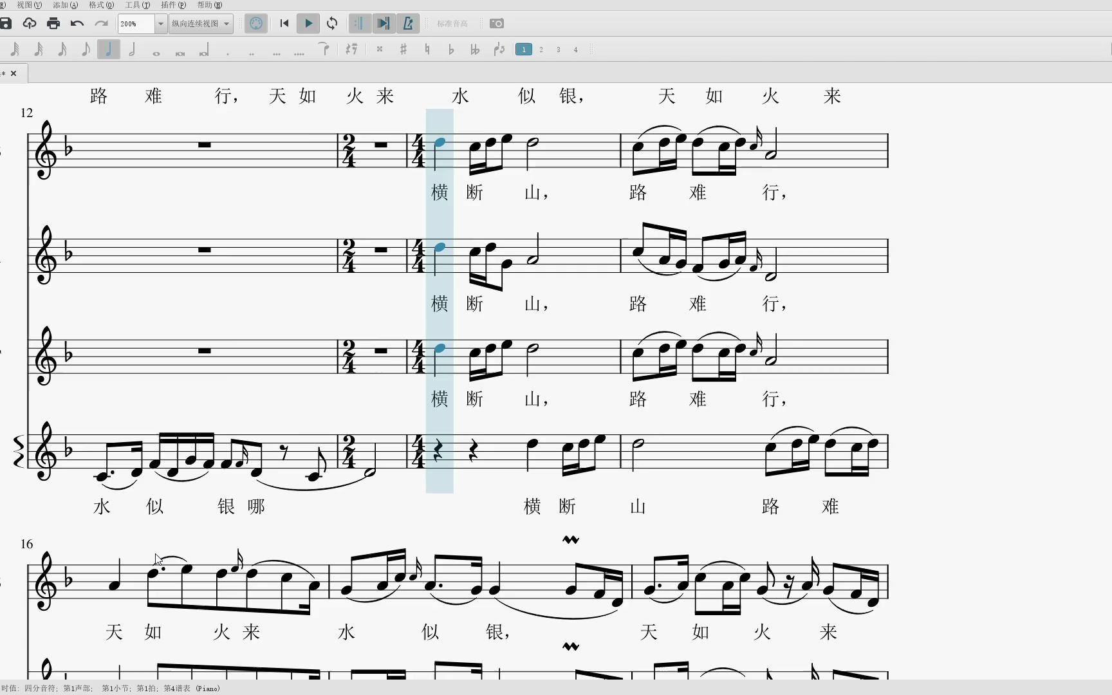Open the 帮助(H) menu
The width and height of the screenshot is (1112, 695).
pos(209,5)
